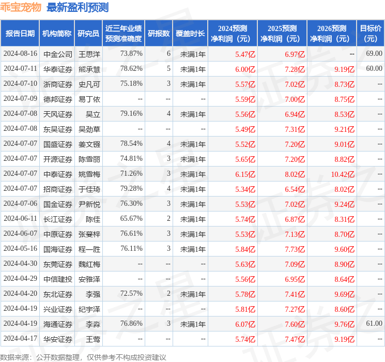Select institution 国金证券

pyautogui.click(x=58, y=204)
